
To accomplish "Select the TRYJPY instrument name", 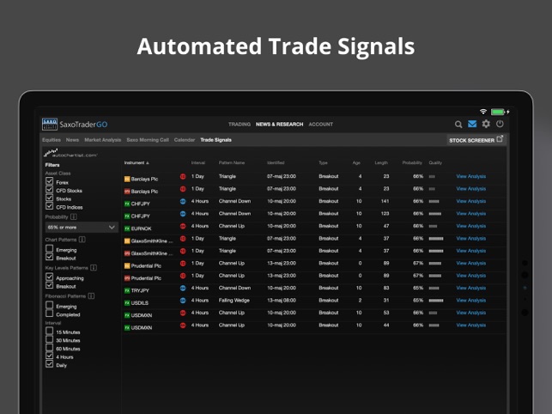I will point(140,290).
